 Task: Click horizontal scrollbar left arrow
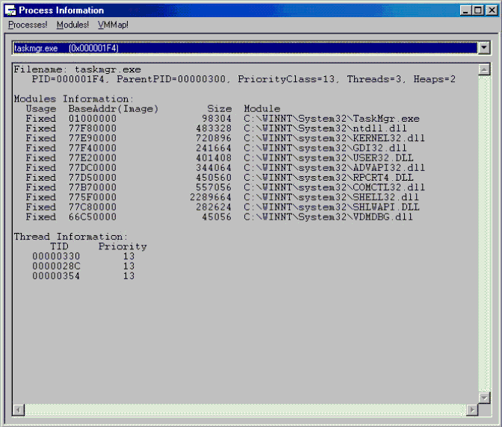(x=19, y=410)
